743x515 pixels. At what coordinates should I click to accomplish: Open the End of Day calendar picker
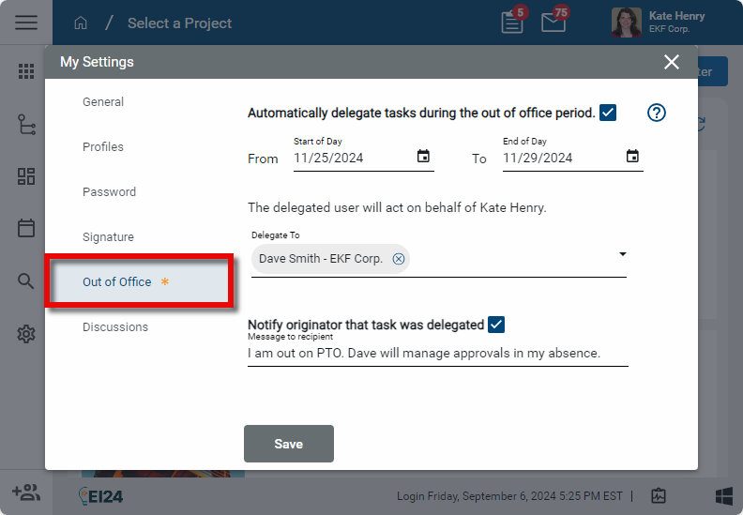pos(632,157)
